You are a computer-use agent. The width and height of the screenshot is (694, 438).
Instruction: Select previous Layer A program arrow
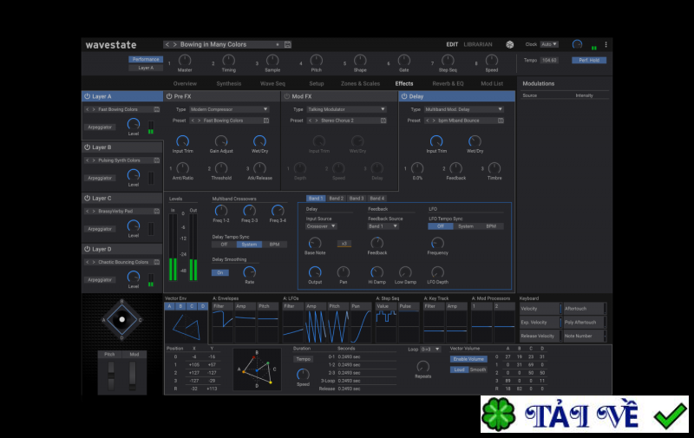pos(88,109)
